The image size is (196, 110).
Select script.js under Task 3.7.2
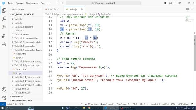(x=25, y=73)
